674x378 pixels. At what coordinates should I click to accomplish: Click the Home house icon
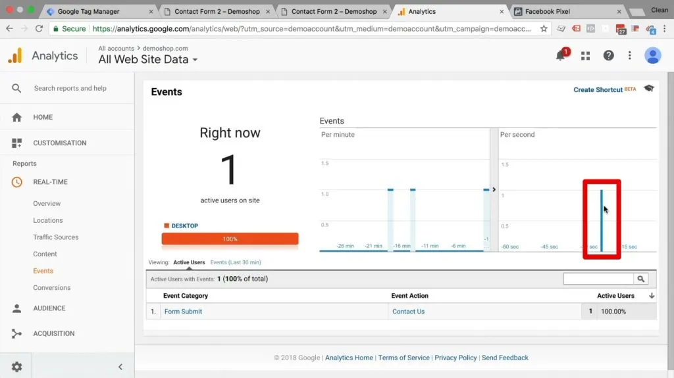16,117
